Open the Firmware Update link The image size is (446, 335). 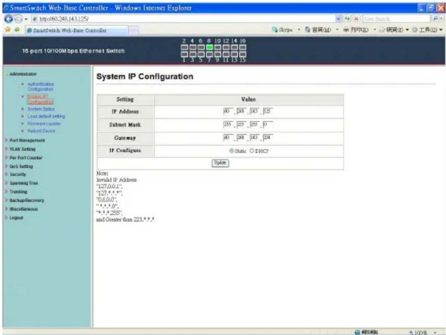tap(44, 124)
